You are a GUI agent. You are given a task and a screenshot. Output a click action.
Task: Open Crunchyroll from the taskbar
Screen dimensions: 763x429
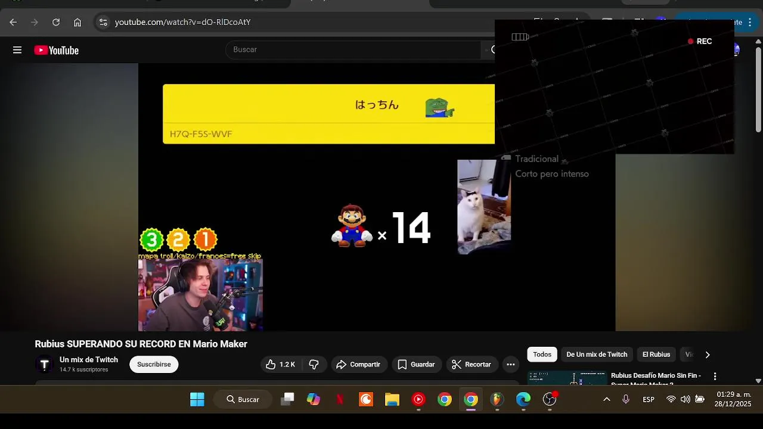click(366, 399)
